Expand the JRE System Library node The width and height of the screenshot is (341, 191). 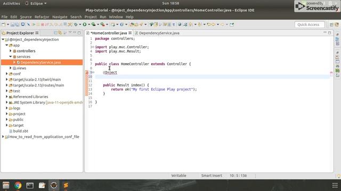[7, 102]
